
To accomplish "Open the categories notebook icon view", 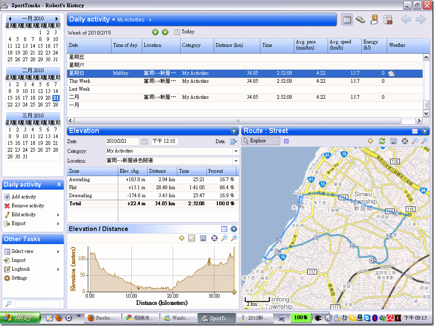I will pyautogui.click(x=388, y=20).
